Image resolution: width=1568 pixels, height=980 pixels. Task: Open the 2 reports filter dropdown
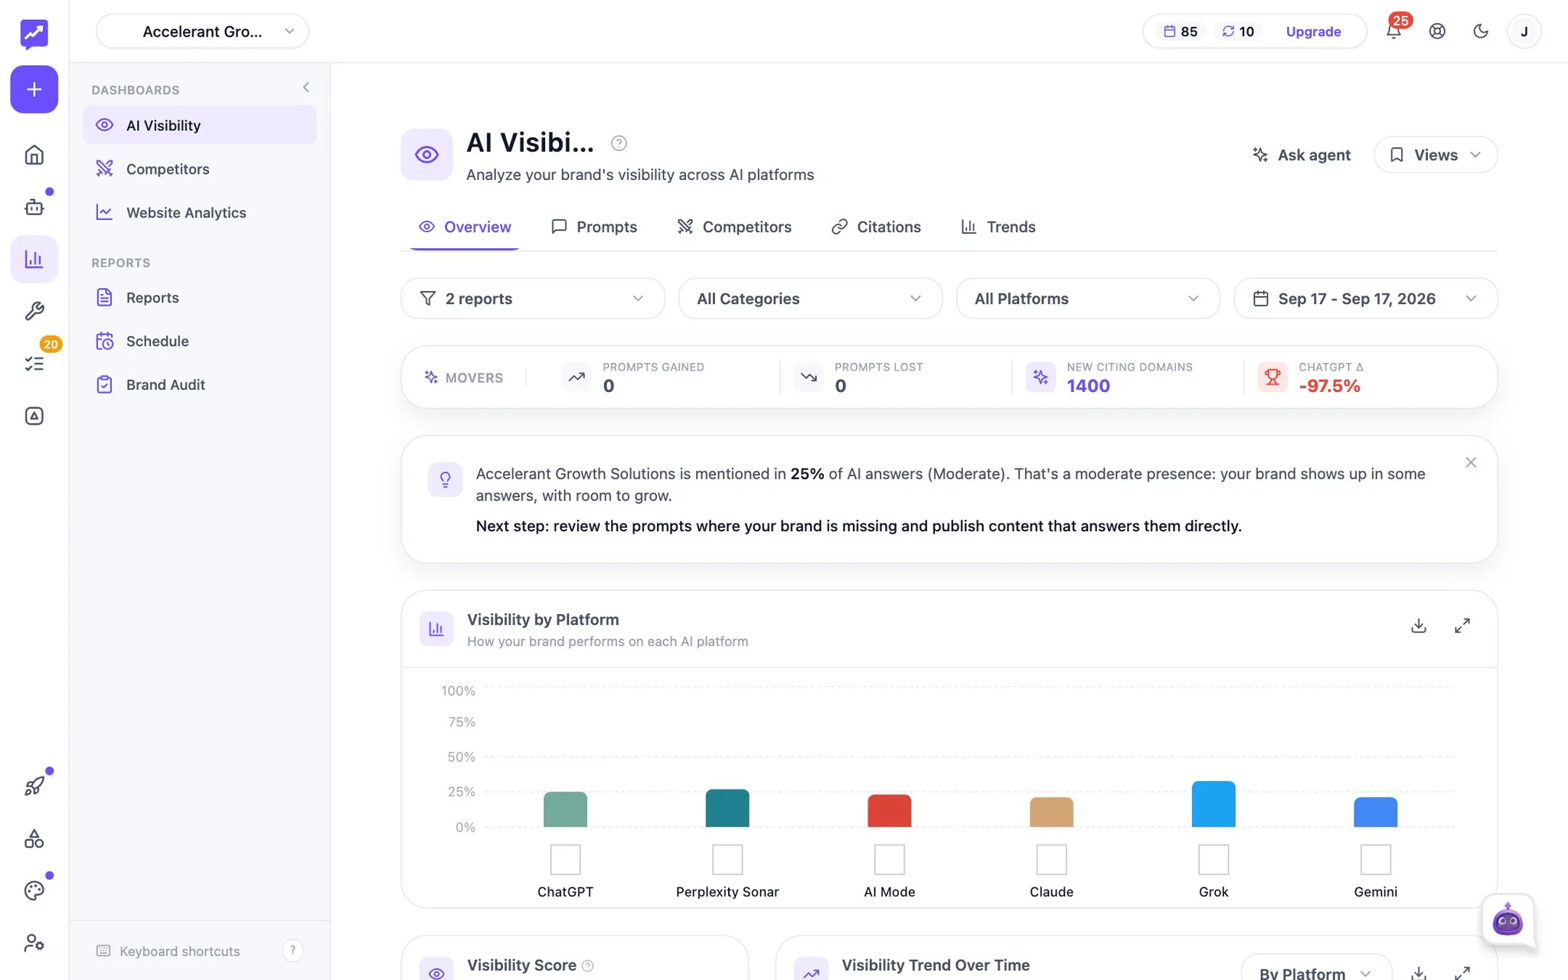[532, 299]
